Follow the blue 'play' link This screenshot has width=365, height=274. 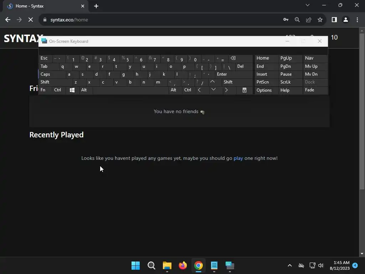coord(238,158)
